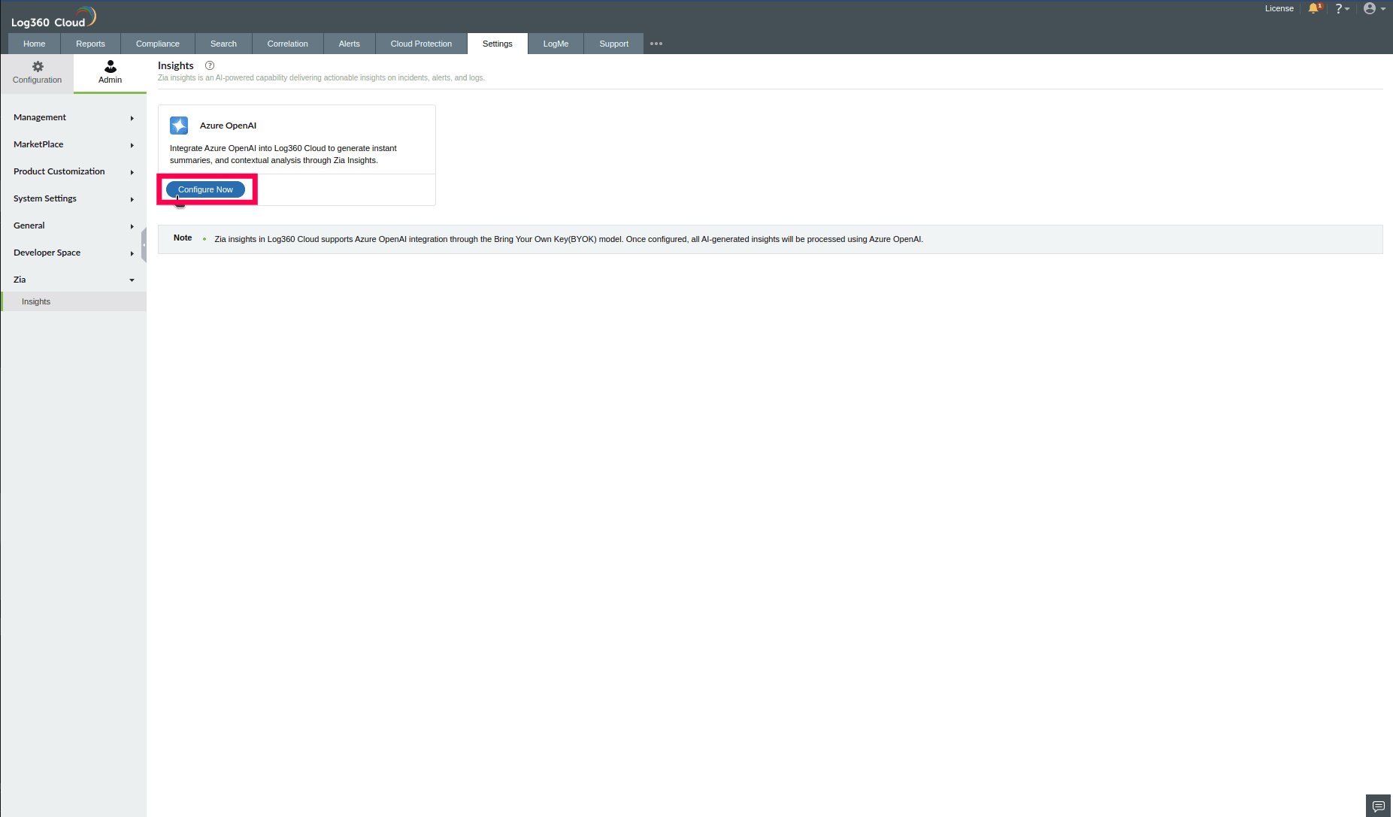Image resolution: width=1393 pixels, height=817 pixels.
Task: Open the chat widget at bottom right
Action: (x=1378, y=805)
